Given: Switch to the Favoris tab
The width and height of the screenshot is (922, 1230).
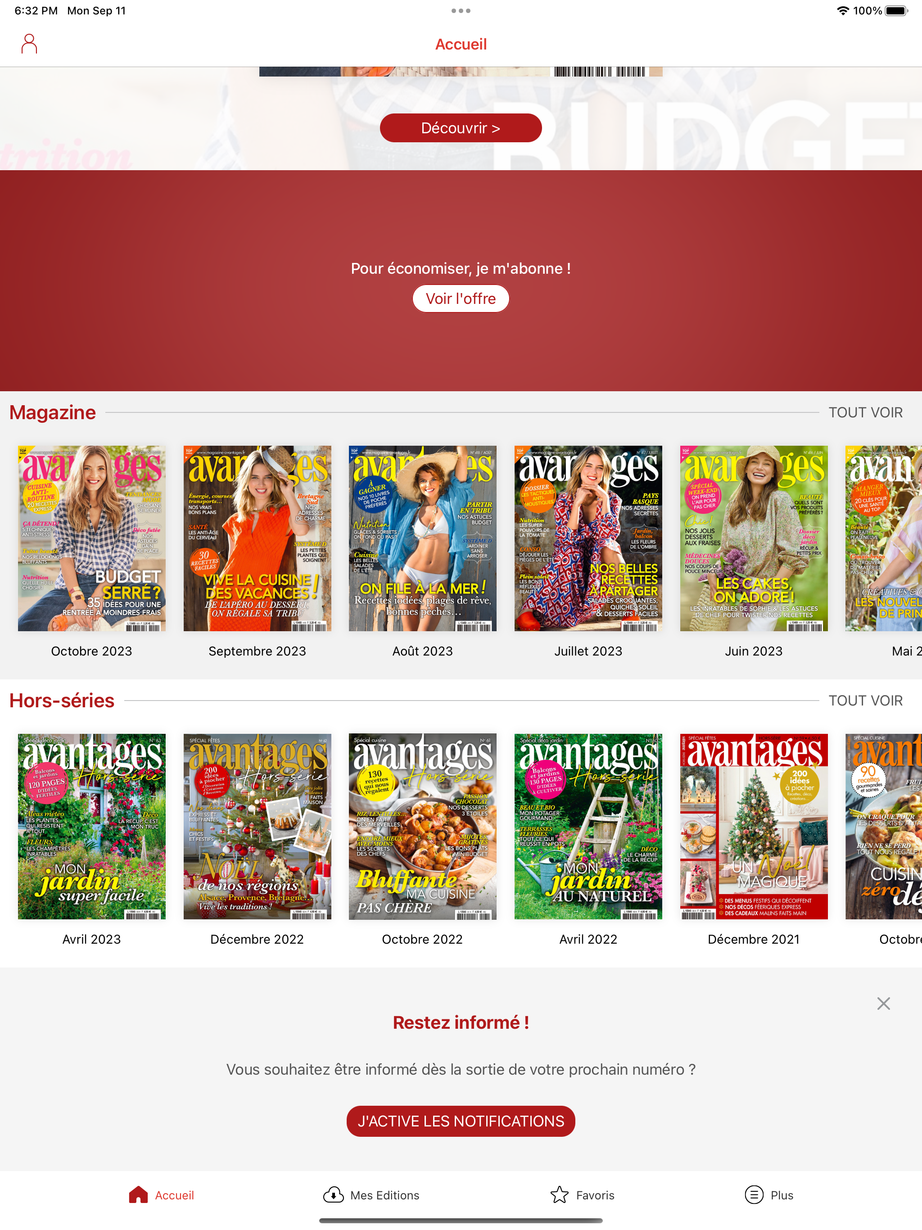Looking at the screenshot, I should tap(582, 1195).
